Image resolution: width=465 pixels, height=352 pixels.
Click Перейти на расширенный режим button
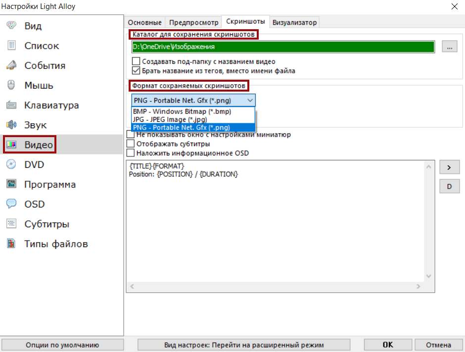244,345
